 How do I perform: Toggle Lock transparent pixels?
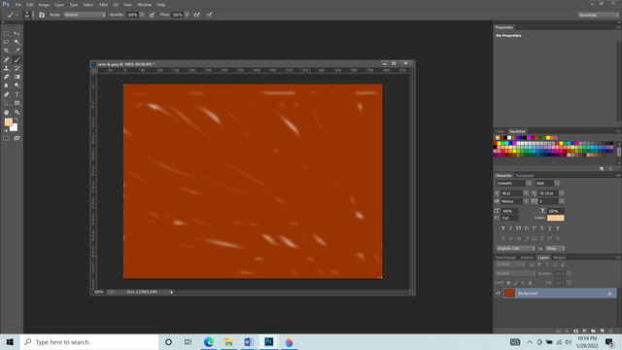click(x=508, y=283)
